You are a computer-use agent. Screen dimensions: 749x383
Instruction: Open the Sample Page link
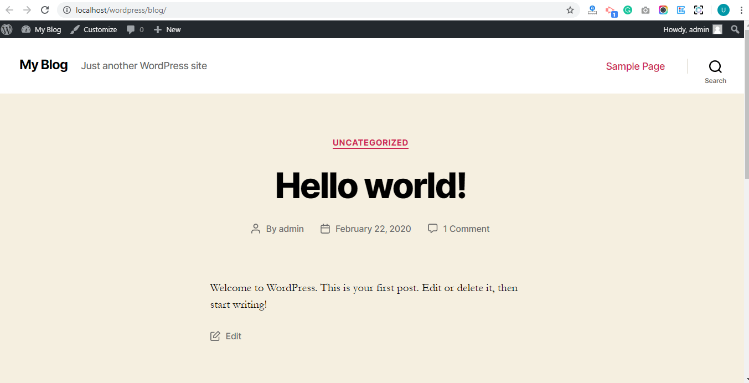[x=635, y=66]
